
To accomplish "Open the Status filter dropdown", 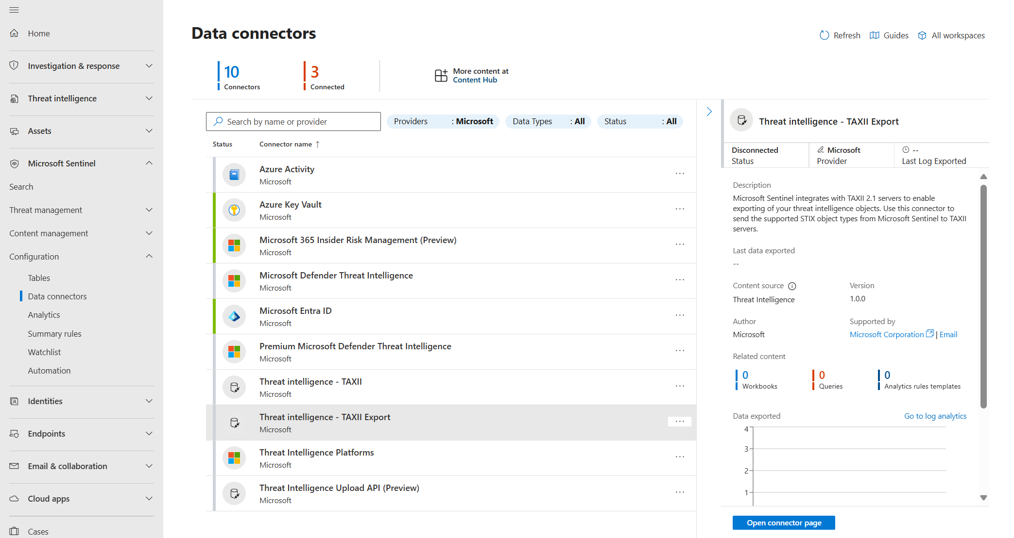I will pyautogui.click(x=639, y=121).
